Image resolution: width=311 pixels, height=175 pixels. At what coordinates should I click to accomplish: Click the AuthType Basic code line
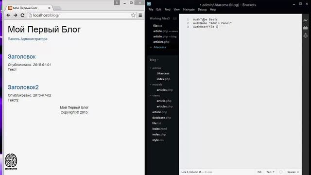tap(205, 19)
